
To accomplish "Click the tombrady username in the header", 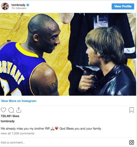I will click(18, 5).
